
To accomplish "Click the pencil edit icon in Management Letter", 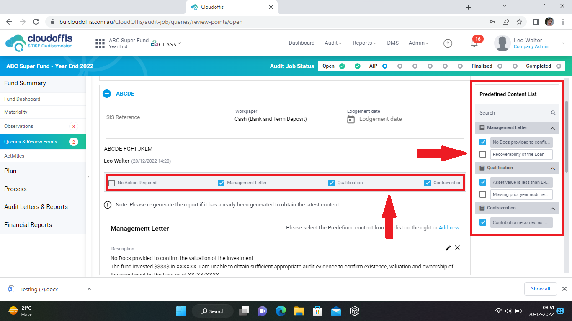I will (x=448, y=248).
